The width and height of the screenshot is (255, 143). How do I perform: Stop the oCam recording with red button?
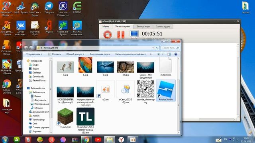(x=107, y=35)
